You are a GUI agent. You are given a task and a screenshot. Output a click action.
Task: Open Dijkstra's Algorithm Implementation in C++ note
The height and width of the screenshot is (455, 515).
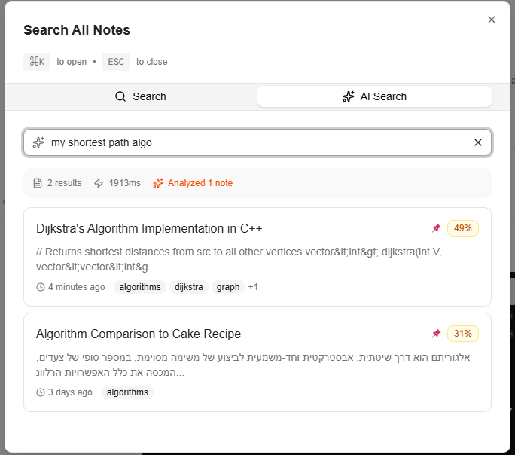[149, 228]
